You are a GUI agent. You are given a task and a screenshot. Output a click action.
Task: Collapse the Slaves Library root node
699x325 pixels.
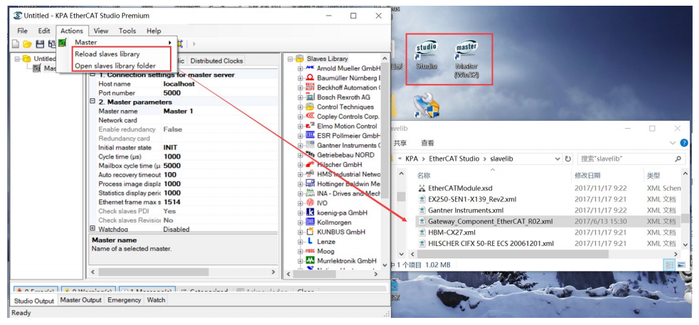(290, 59)
